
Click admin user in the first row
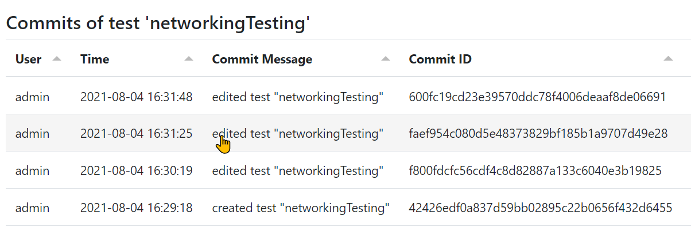(x=33, y=97)
